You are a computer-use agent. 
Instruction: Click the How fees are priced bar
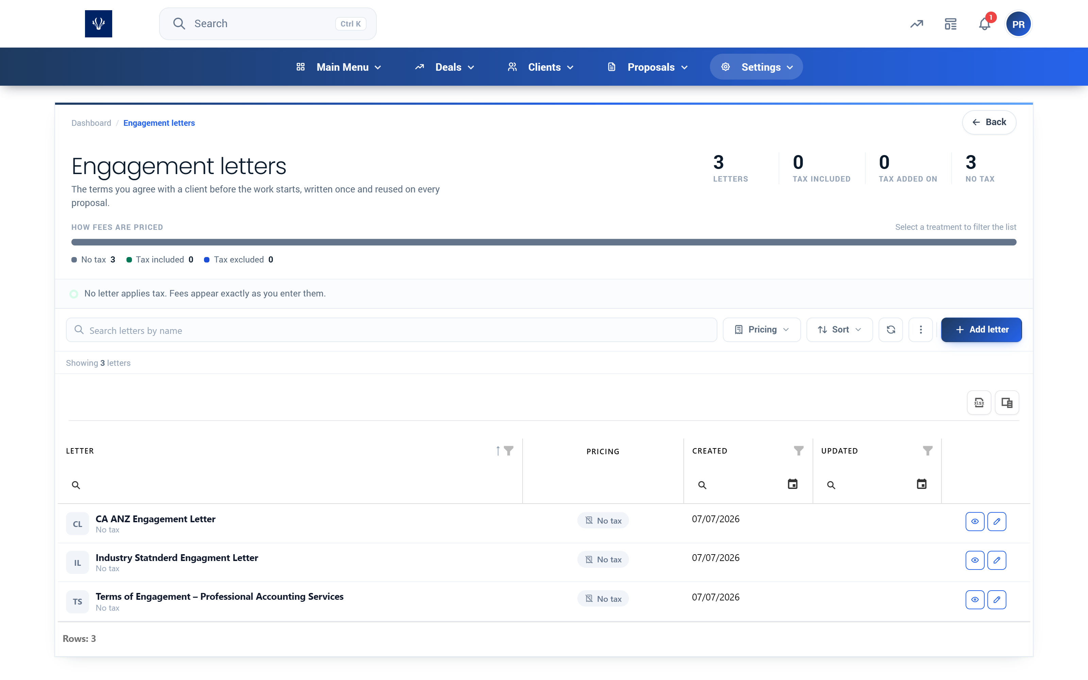[544, 242]
